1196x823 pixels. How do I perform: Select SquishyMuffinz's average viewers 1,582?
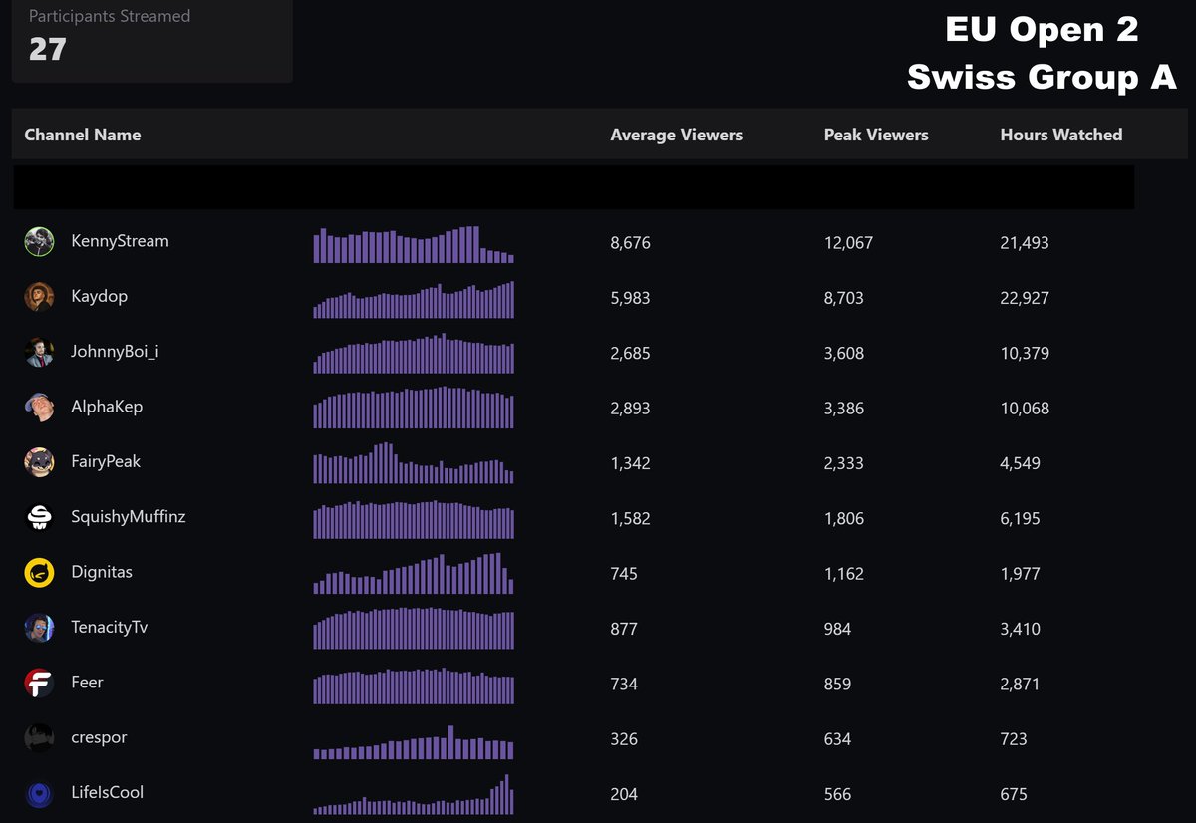[x=630, y=519]
